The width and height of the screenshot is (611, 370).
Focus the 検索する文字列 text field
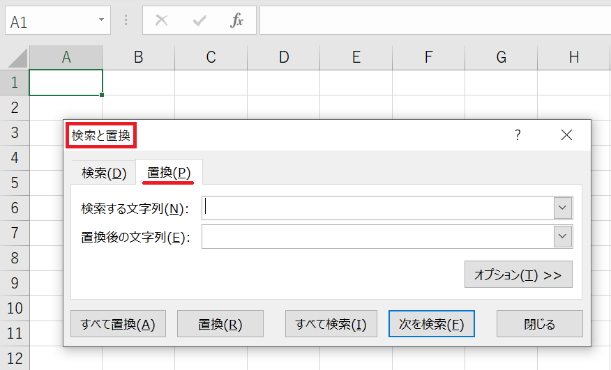pos(377,208)
